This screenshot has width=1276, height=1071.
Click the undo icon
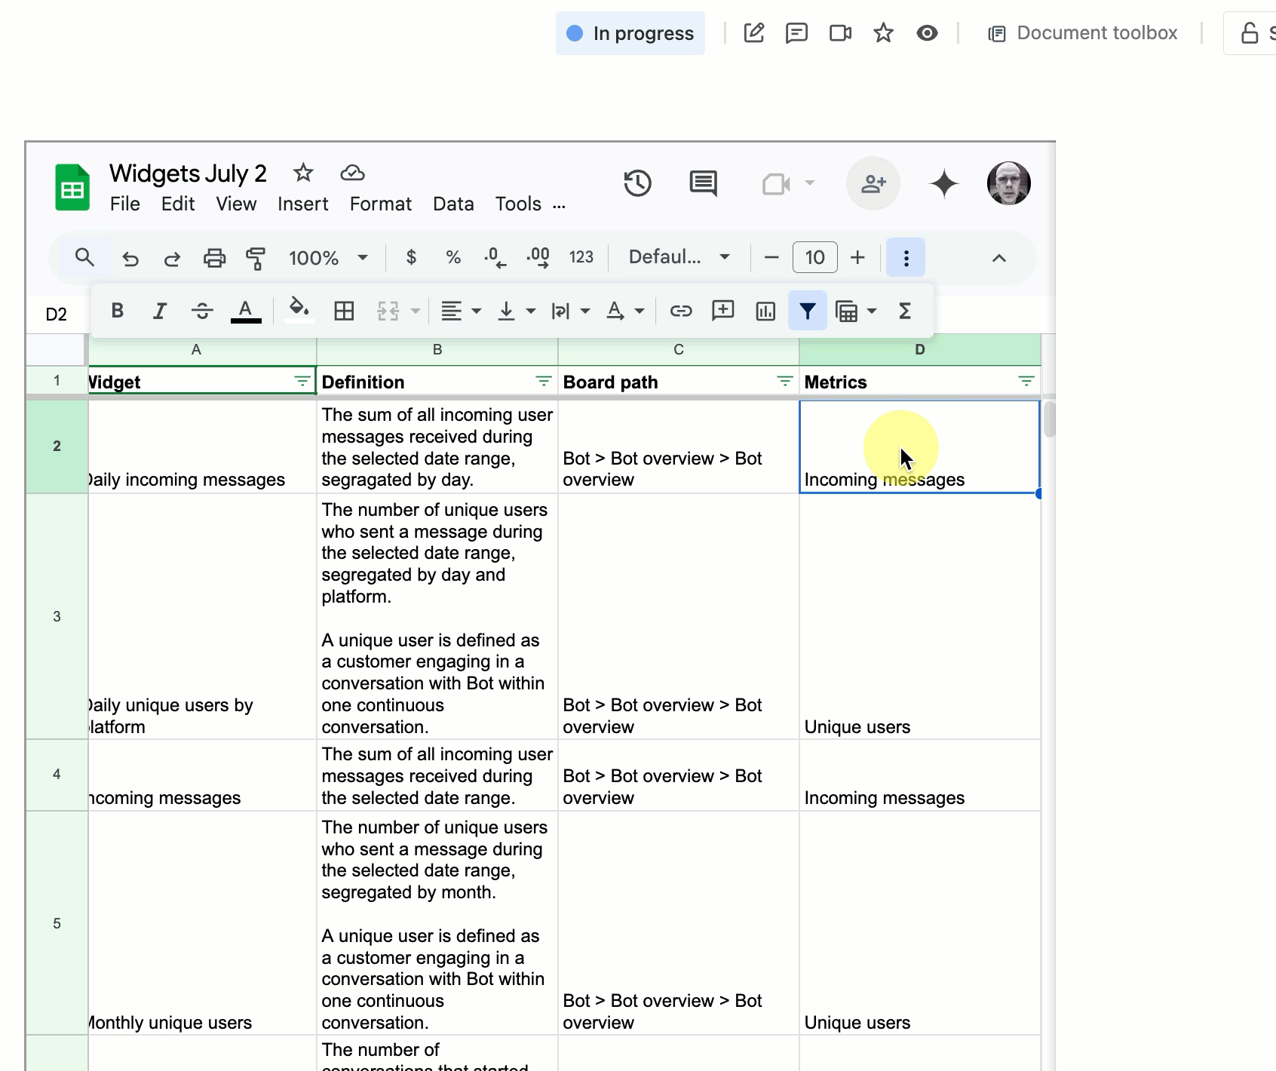[130, 257]
